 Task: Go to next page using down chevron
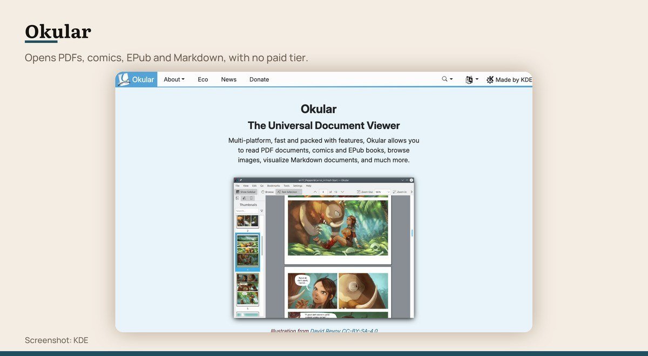[342, 192]
